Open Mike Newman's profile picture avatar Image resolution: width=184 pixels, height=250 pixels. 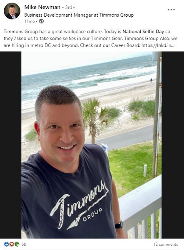[12, 11]
